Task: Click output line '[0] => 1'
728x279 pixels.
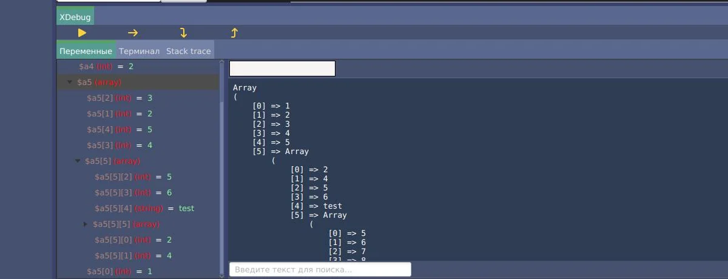Action: click(271, 106)
